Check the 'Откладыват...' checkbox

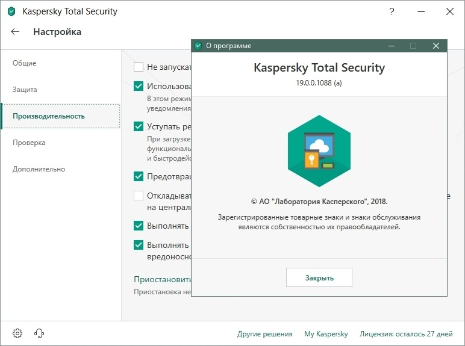coord(139,196)
